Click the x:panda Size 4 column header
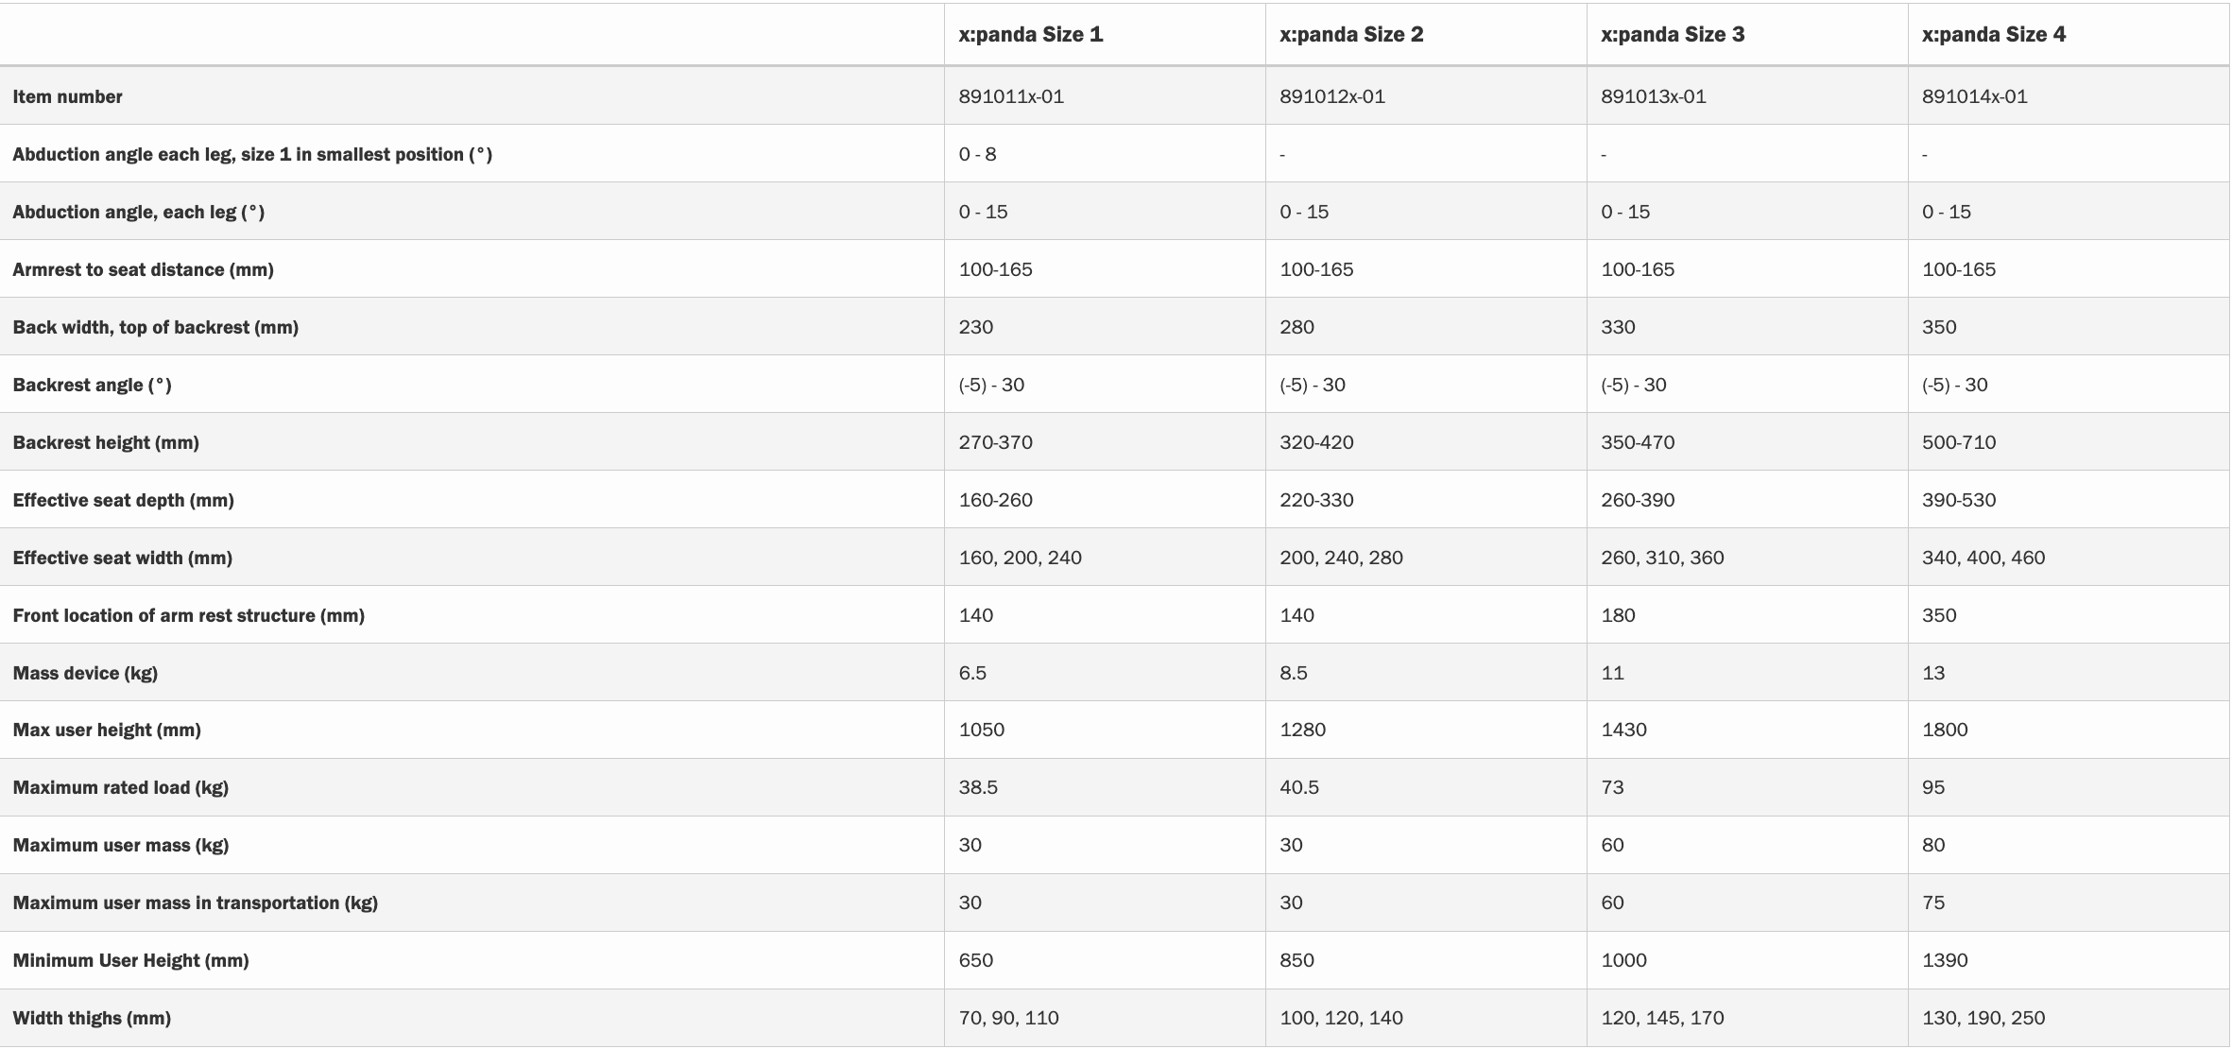 (x=1994, y=35)
